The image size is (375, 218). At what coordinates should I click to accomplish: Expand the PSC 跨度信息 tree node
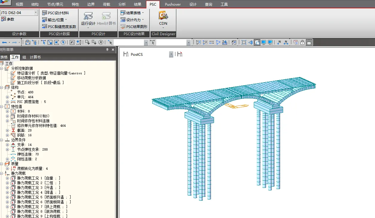pos(7,102)
